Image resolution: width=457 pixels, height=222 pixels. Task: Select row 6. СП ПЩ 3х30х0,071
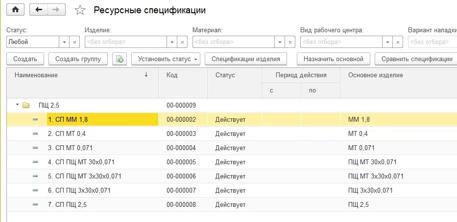coord(232,191)
